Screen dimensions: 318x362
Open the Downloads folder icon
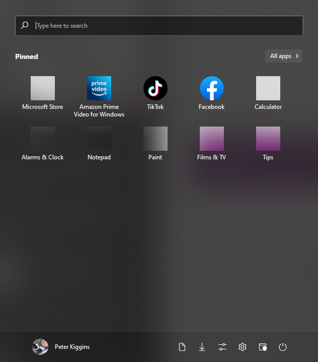point(202,347)
